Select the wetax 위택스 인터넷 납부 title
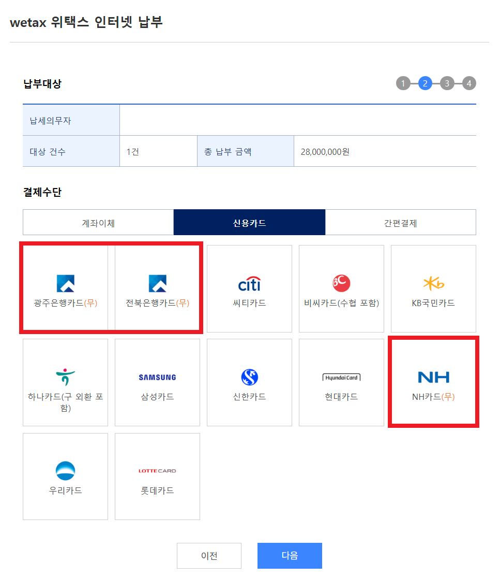 (86, 22)
